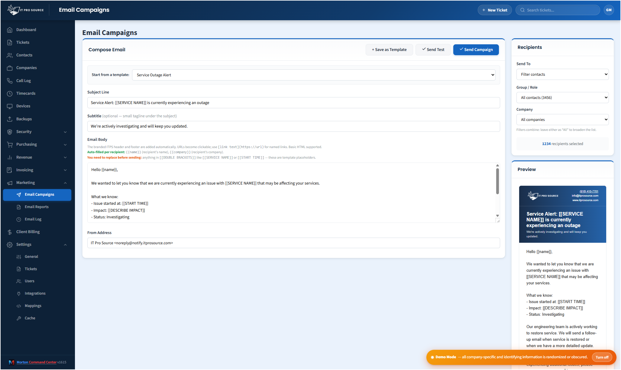Click the Send Campaign button
The width and height of the screenshot is (621, 370).
click(476, 50)
